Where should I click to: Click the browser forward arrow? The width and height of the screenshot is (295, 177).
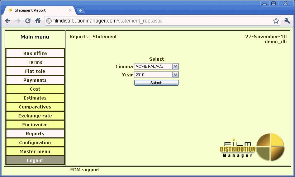(18, 21)
